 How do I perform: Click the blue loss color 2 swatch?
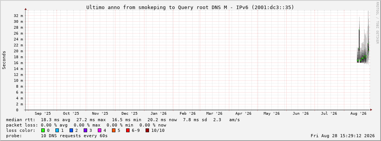click(71, 131)
